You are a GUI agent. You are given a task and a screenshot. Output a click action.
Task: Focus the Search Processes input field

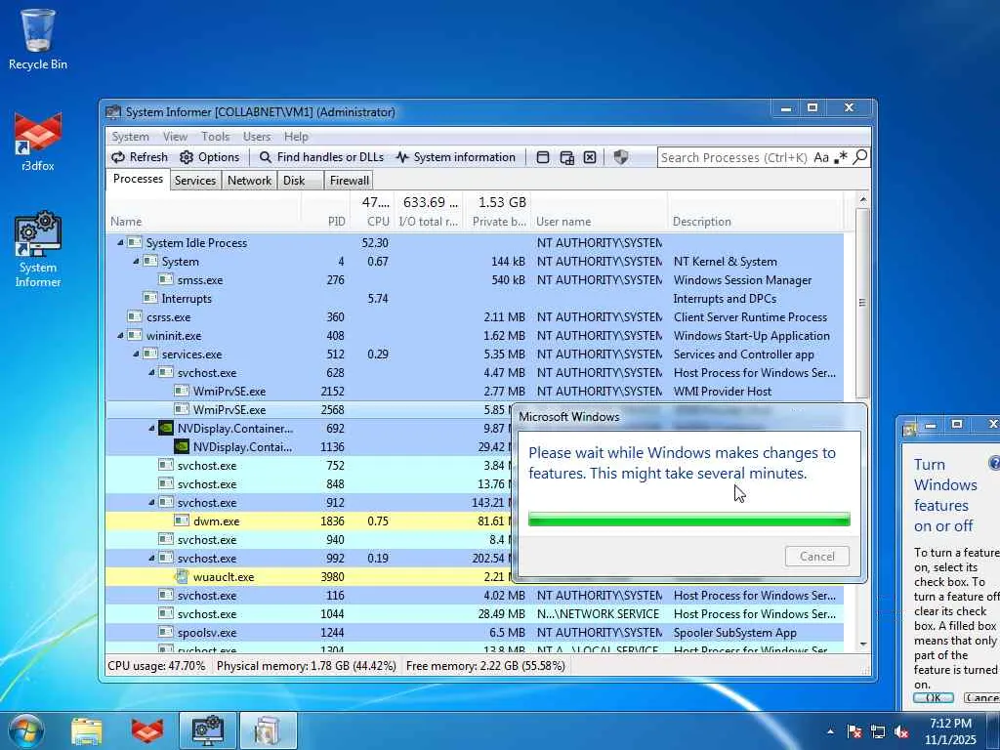tap(734, 157)
